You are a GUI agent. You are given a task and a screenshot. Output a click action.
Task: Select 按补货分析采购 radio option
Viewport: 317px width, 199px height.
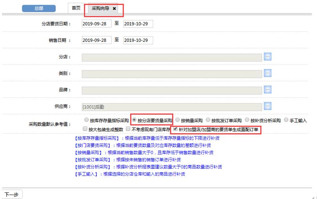(247, 120)
